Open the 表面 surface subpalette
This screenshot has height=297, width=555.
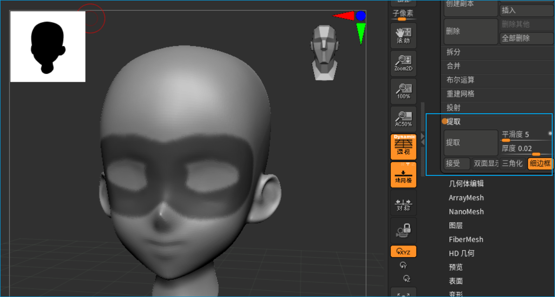(x=455, y=282)
